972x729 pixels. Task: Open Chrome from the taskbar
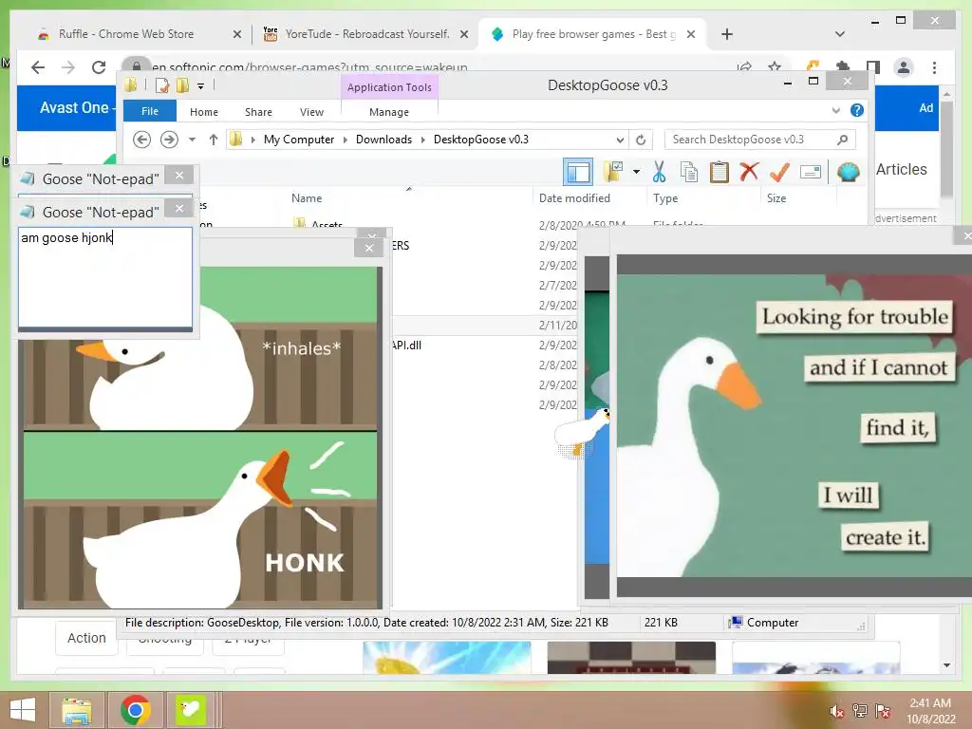tap(135, 710)
